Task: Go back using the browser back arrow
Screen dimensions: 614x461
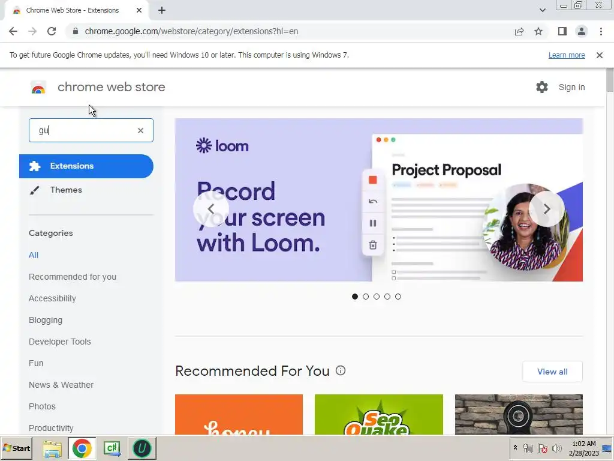Action: [13, 31]
